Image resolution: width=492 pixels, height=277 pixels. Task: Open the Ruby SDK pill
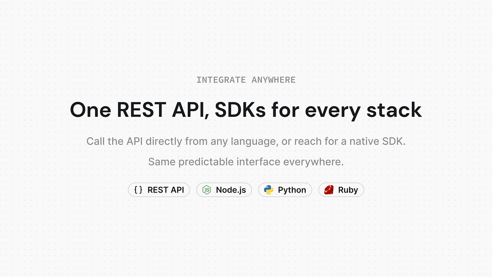pos(341,190)
